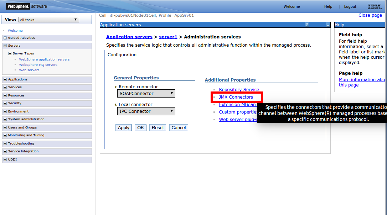This screenshot has width=387, height=215.
Task: Expand the Applications section
Action: 5,80
